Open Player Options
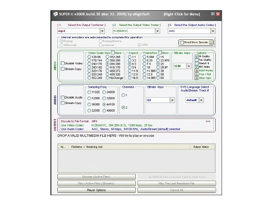 coord(97,190)
